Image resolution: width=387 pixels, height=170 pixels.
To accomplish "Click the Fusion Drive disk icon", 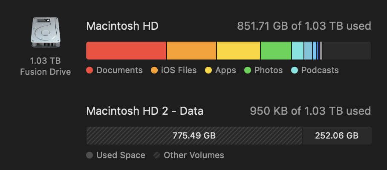I will pos(45,32).
